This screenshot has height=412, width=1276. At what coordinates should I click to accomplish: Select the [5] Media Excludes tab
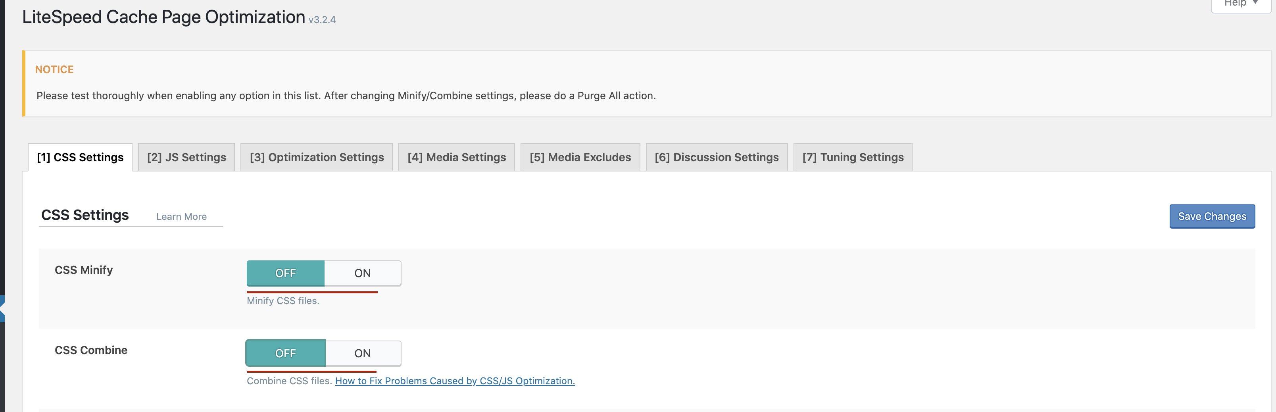pyautogui.click(x=580, y=157)
